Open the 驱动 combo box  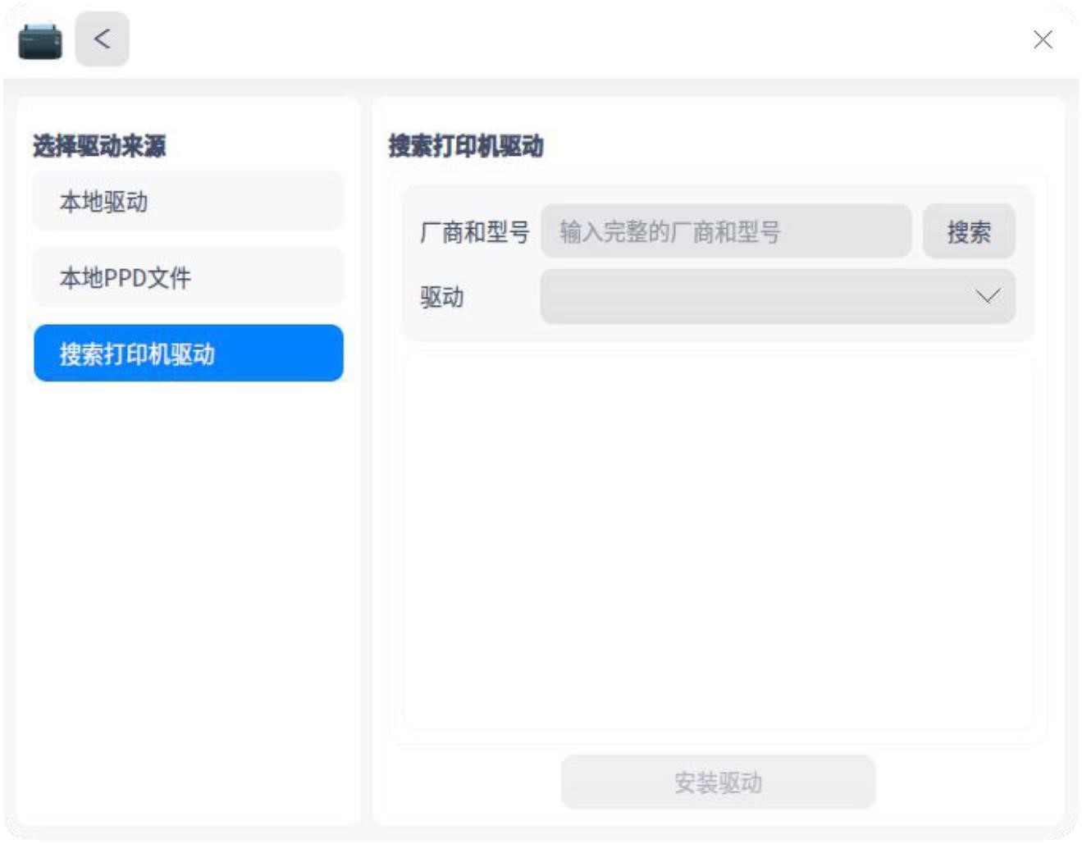755,296
